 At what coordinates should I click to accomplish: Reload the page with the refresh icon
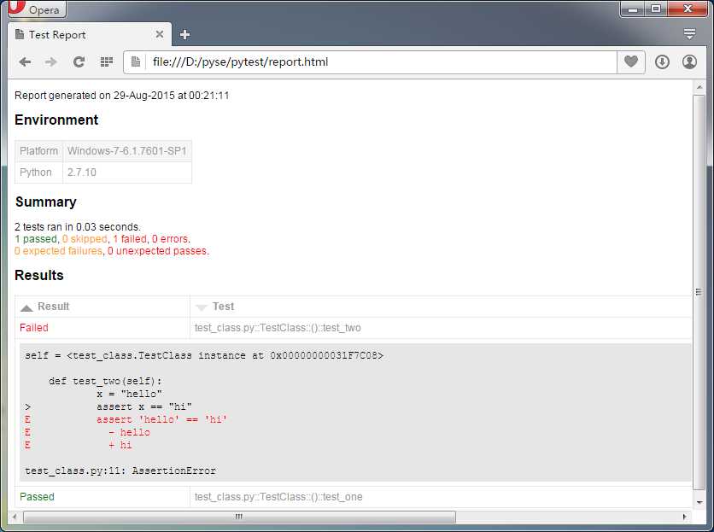click(79, 62)
